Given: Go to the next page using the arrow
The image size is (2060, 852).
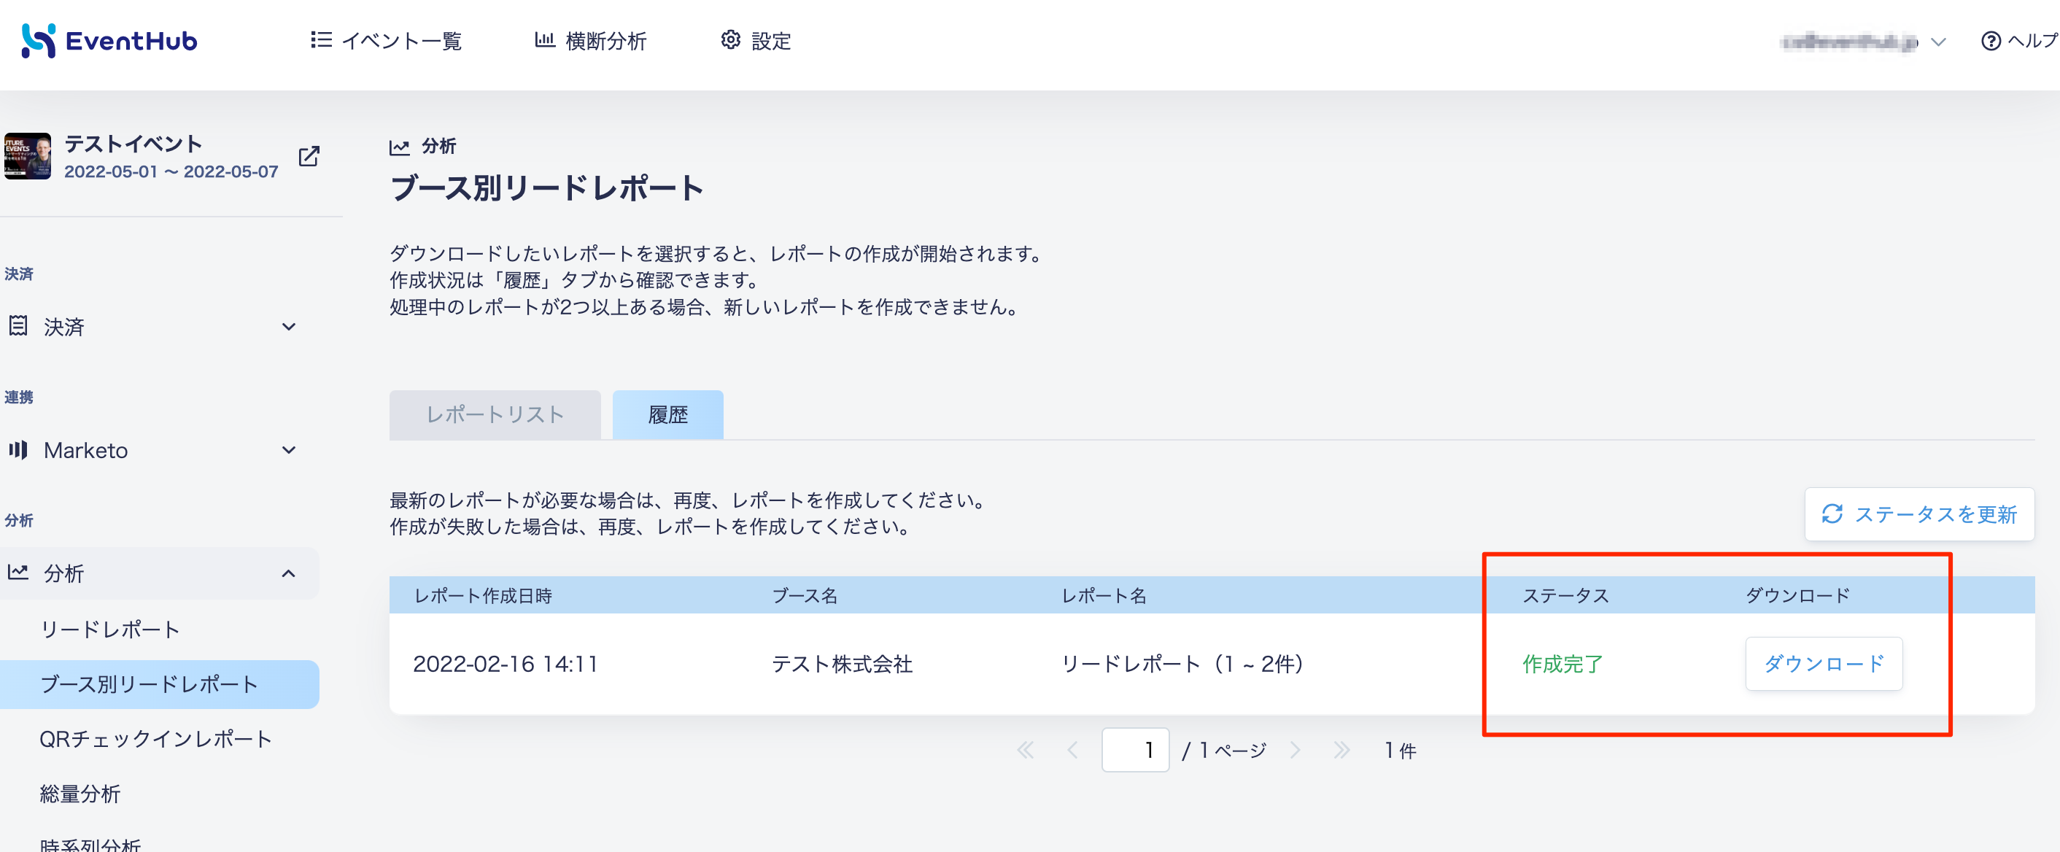Looking at the screenshot, I should (x=1295, y=750).
